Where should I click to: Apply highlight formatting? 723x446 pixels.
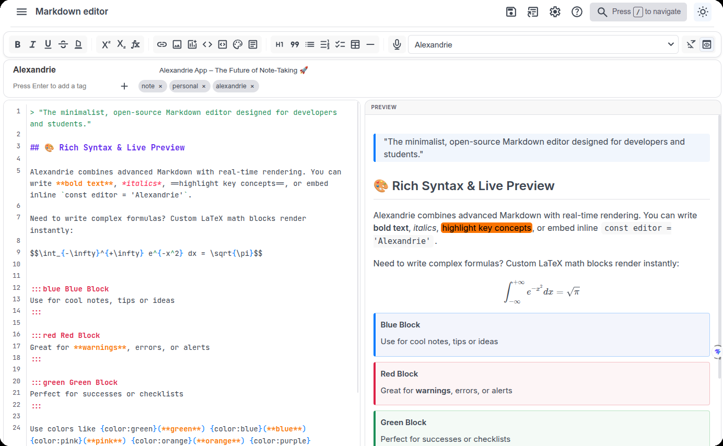point(78,44)
